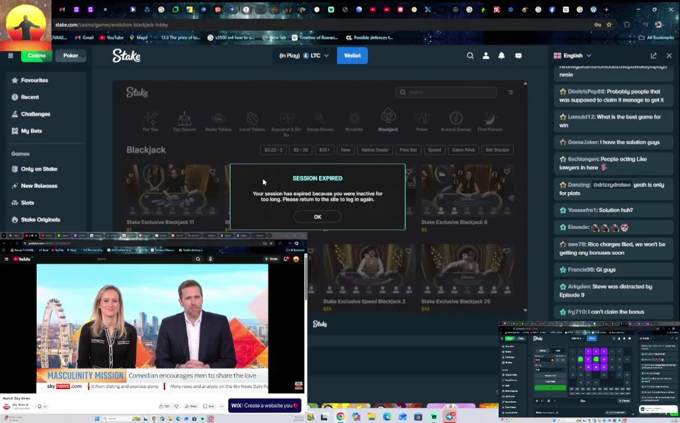Select For You lobby category
Image resolution: width=680 pixels, height=423 pixels.
150,122
